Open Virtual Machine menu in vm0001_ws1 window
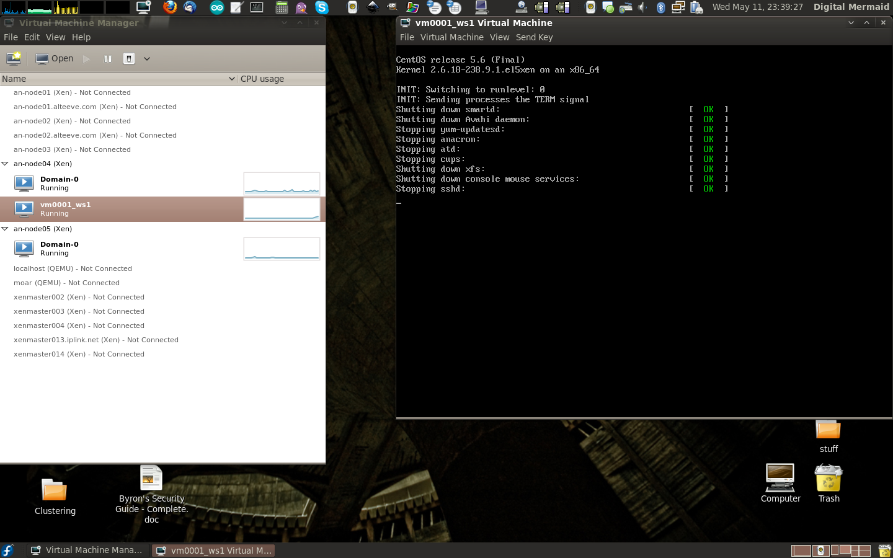 (x=452, y=37)
